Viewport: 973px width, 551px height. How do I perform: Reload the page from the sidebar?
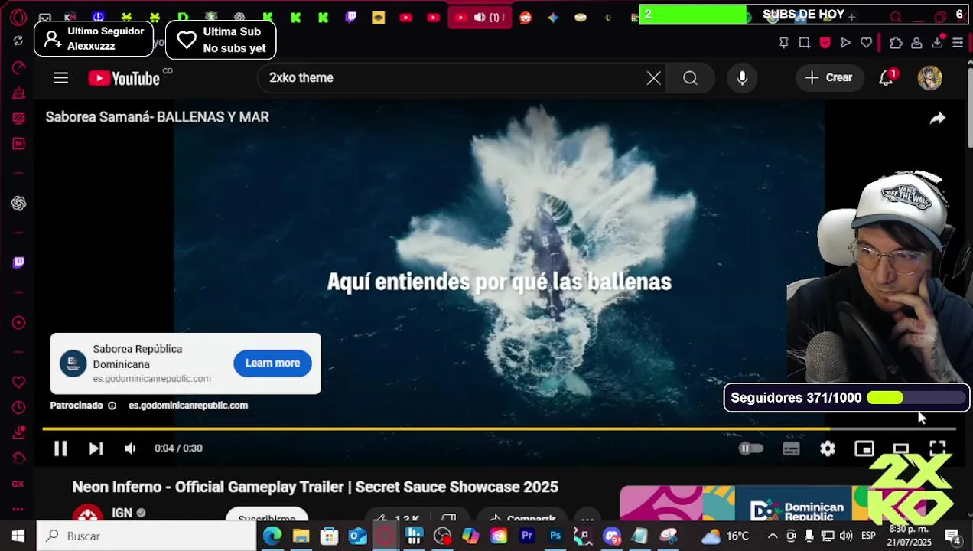pos(18,41)
